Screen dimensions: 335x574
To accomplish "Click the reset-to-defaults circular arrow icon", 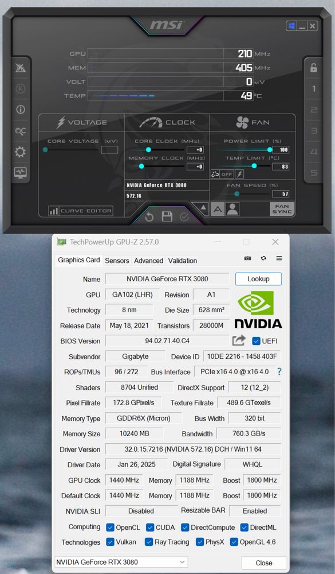I will [x=149, y=217].
